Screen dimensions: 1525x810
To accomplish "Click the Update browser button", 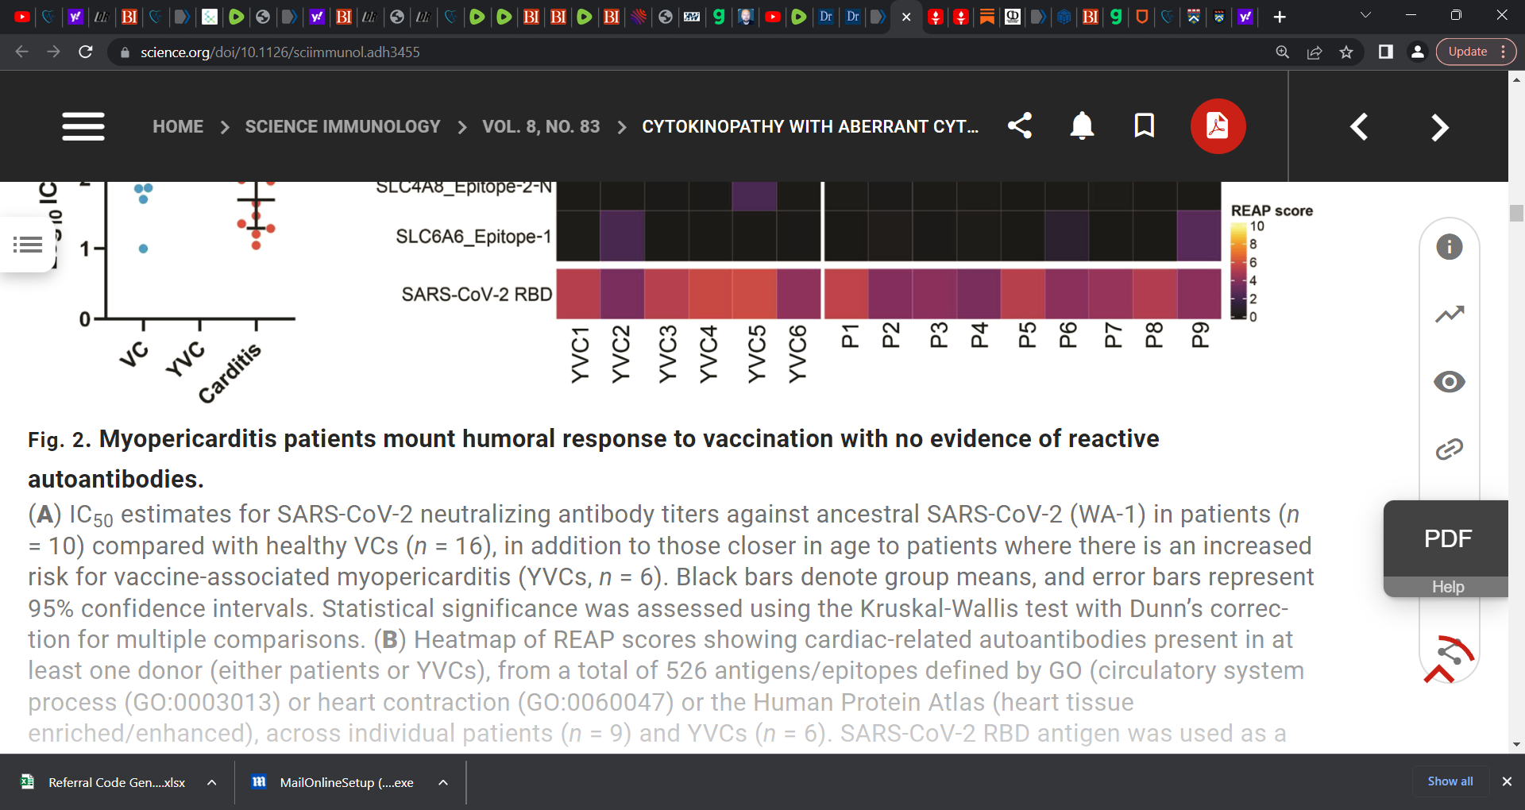I will point(1466,51).
